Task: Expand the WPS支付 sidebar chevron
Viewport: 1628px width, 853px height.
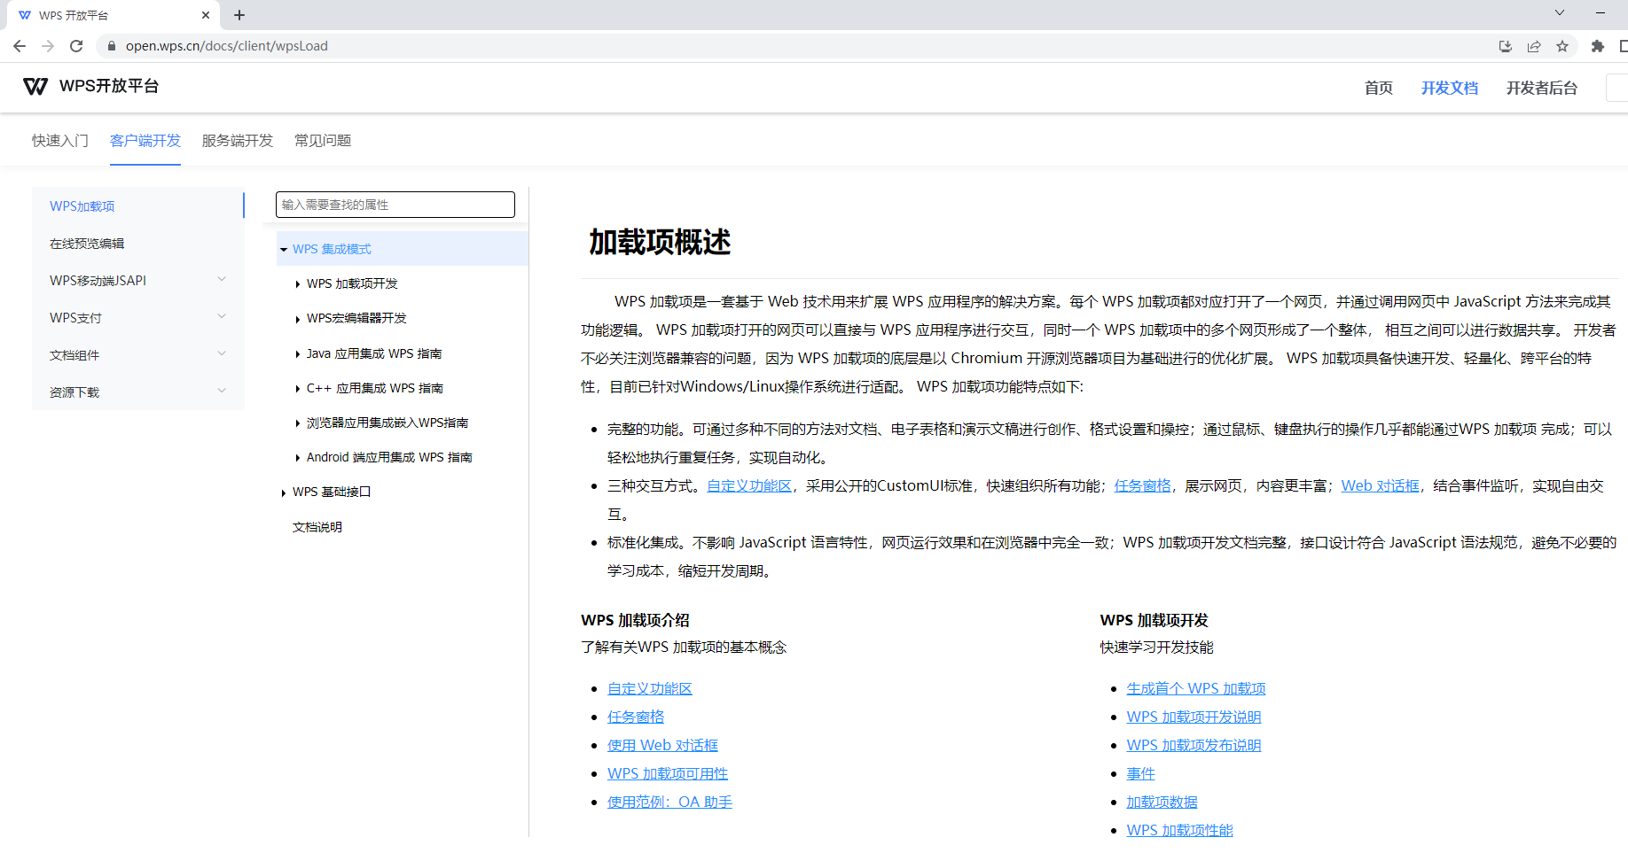Action: [x=222, y=316]
